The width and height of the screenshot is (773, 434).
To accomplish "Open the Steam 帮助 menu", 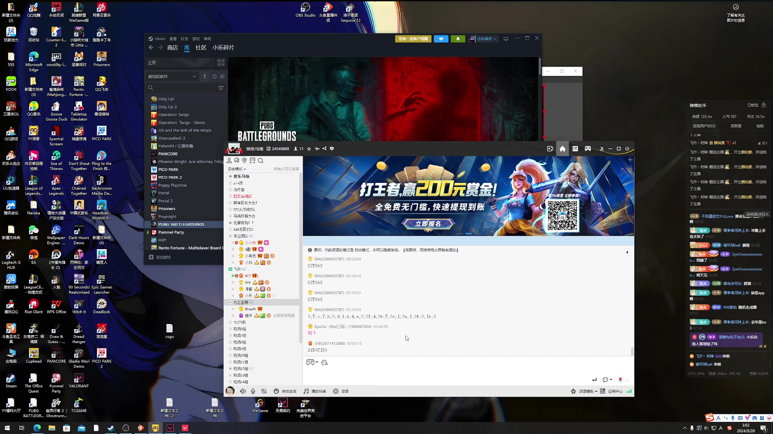I will pos(207,39).
